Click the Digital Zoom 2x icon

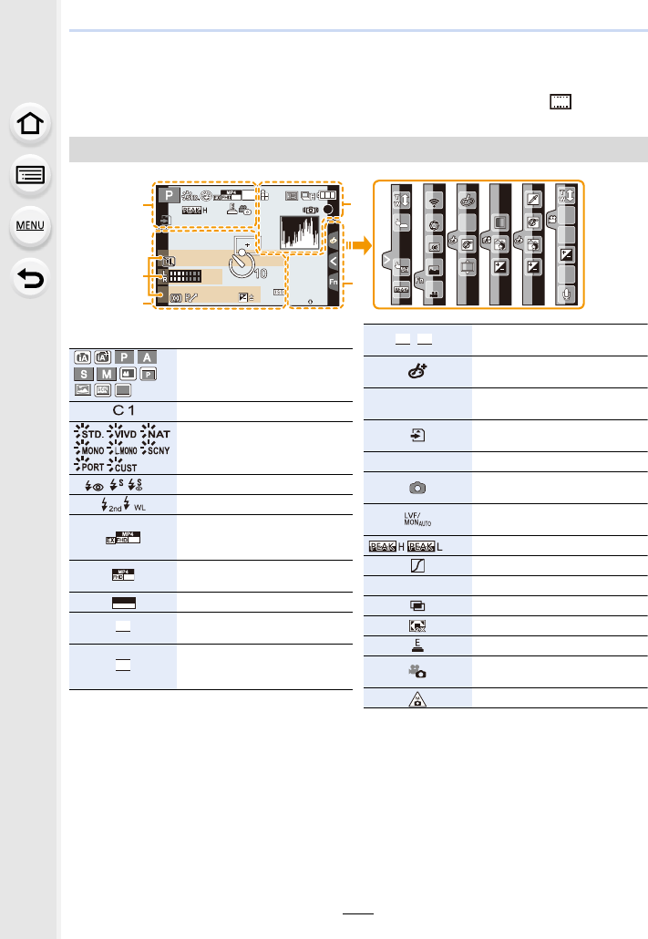417,625
